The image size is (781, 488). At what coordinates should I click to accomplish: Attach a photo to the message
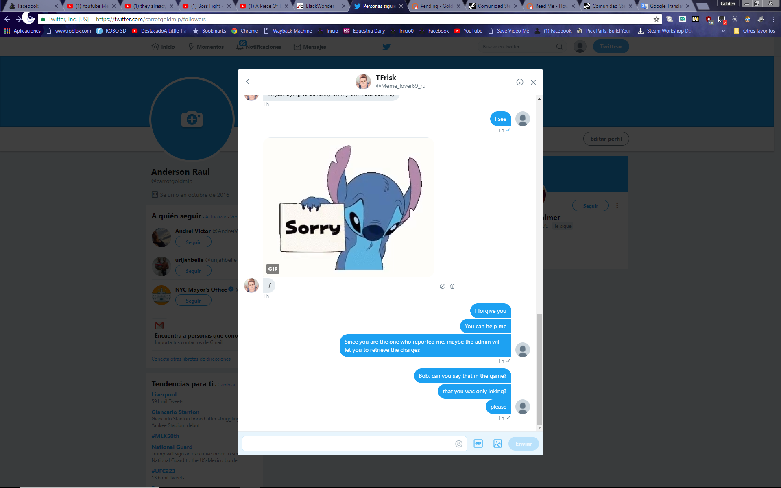coord(497,444)
